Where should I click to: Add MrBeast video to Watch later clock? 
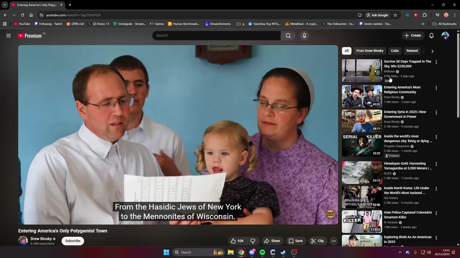tap(377, 64)
